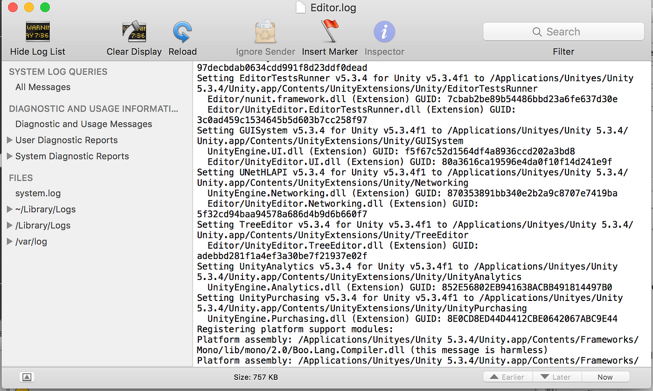Viewport: 653px width, 391px height.
Task: Open system.log in the Files list
Action: point(38,193)
